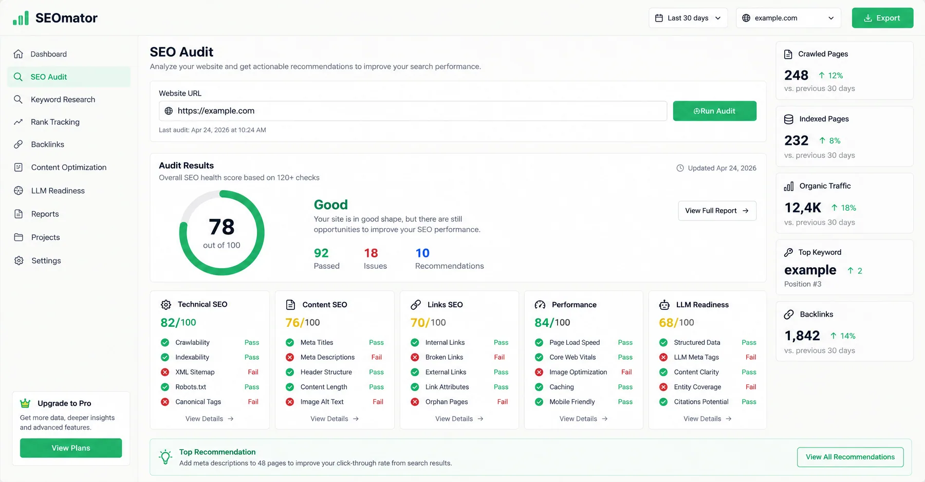Screen dimensions: 925x482
Task: Open the example.com site selector dropdown
Action: point(788,18)
